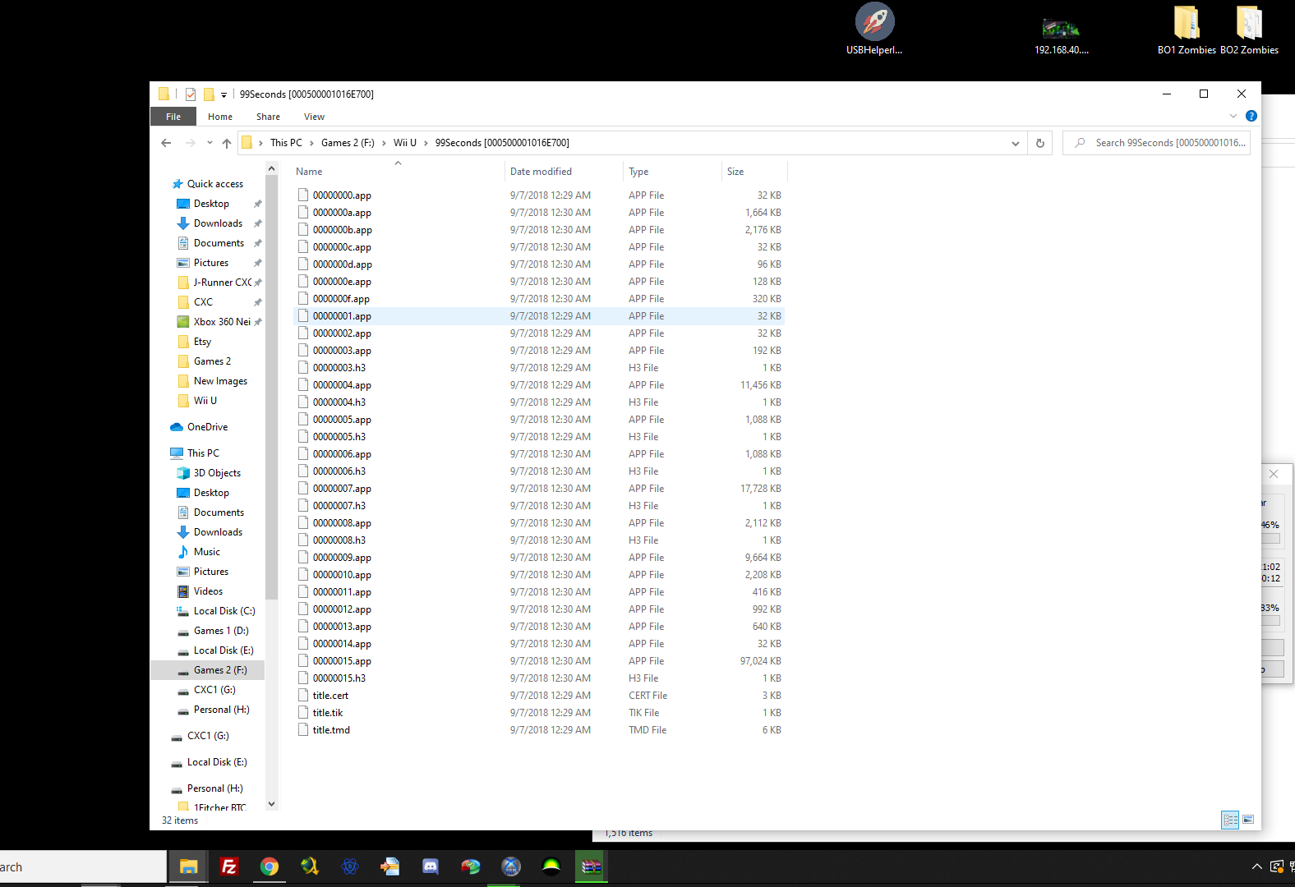Switch to Details view layout
Viewport: 1295px width, 887px height.
click(x=1230, y=820)
